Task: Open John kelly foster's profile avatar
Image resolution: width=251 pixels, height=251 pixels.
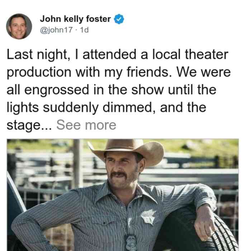Action: 19,27
